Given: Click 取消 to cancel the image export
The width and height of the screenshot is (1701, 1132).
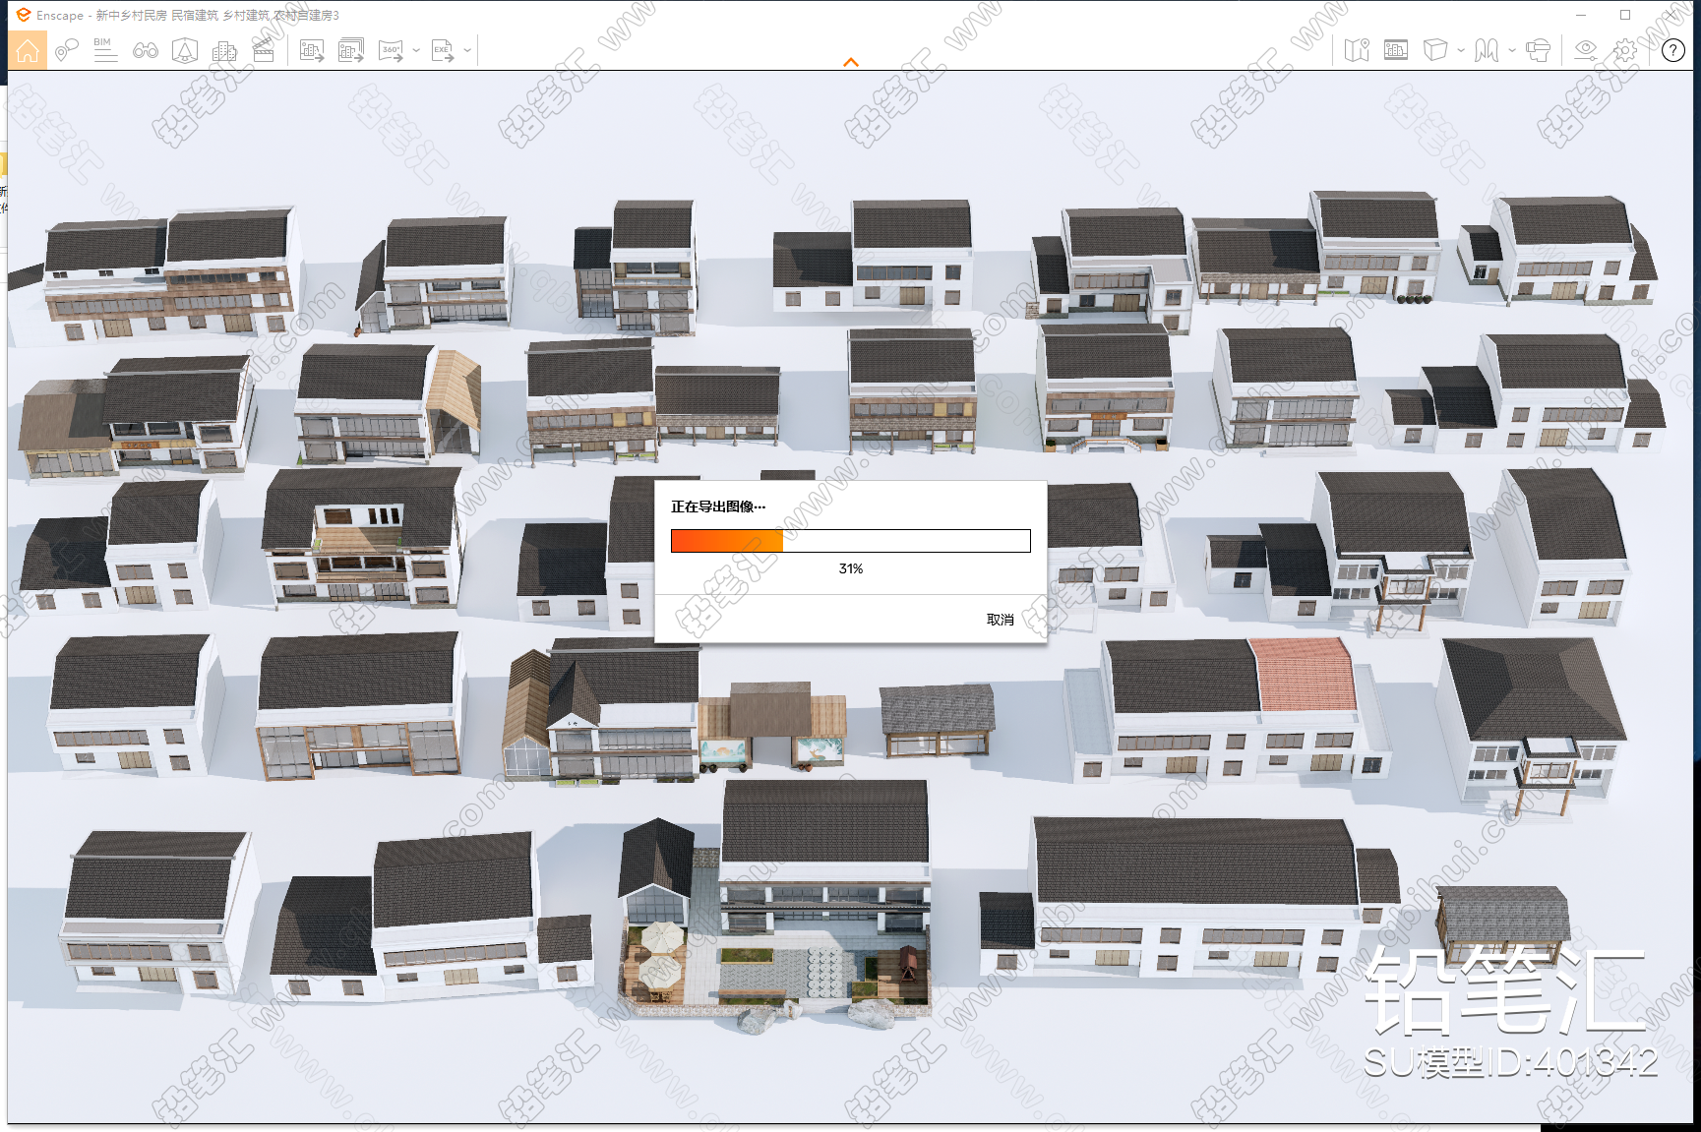Looking at the screenshot, I should [1000, 620].
